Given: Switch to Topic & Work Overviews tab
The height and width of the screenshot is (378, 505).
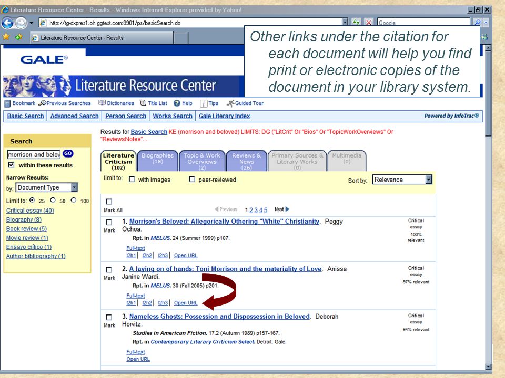Looking at the screenshot, I should [202, 161].
